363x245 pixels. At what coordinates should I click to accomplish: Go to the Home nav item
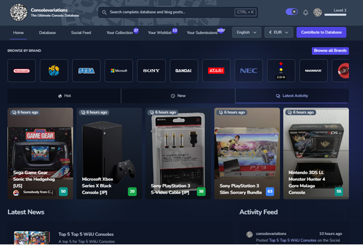click(18, 32)
